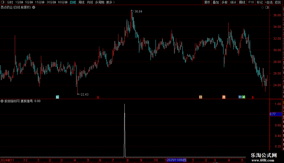Expand the 更多 periods menu

click(x=110, y=2)
